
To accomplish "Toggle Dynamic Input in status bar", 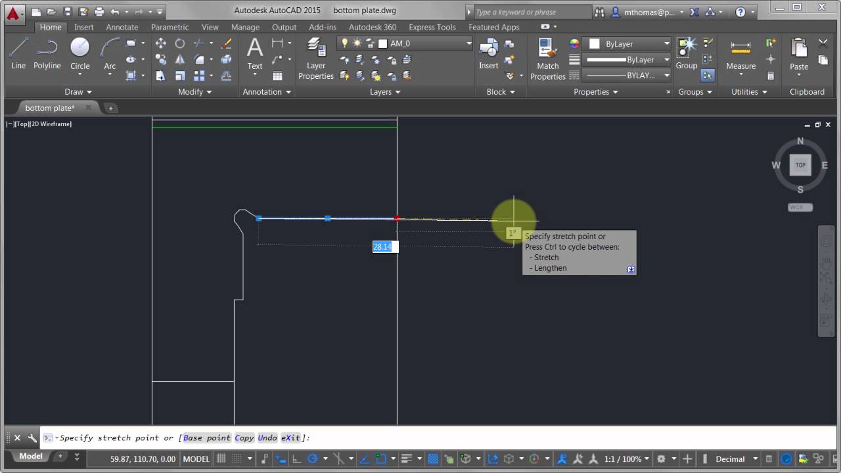I will [x=281, y=459].
